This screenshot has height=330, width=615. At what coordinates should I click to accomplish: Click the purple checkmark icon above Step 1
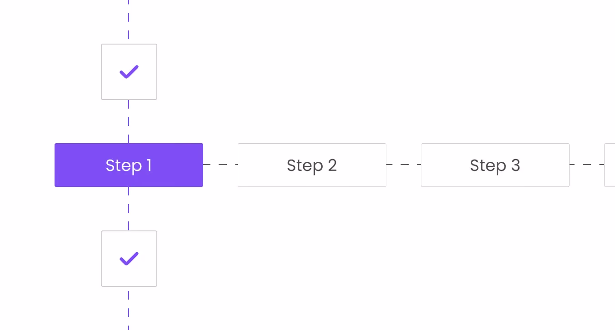pos(129,72)
